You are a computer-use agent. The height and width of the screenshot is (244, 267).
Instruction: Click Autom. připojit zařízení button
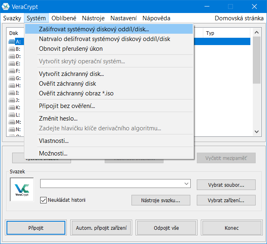point(101,228)
